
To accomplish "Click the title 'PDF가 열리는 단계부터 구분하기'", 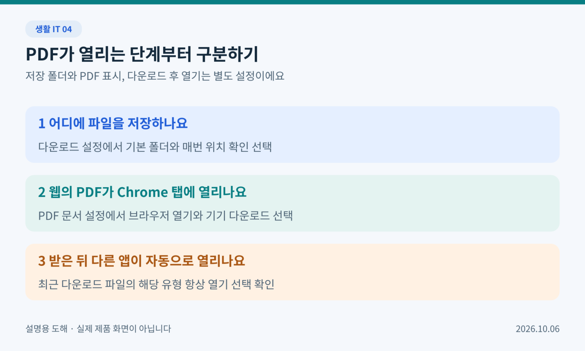I will click(142, 54).
